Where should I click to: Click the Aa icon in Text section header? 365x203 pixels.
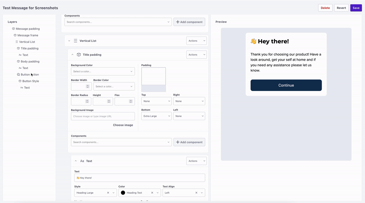pos(82,161)
